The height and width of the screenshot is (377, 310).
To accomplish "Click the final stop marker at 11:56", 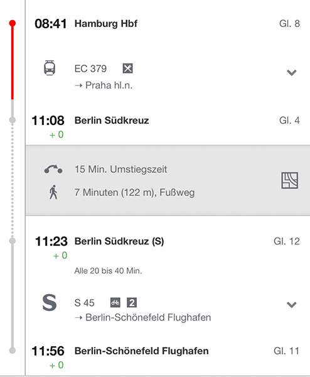I will point(13,351).
